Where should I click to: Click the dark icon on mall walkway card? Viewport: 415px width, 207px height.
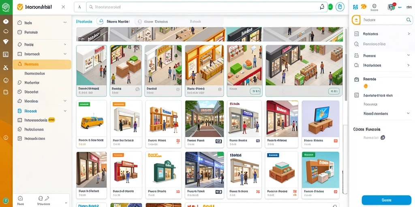(x=218, y=141)
